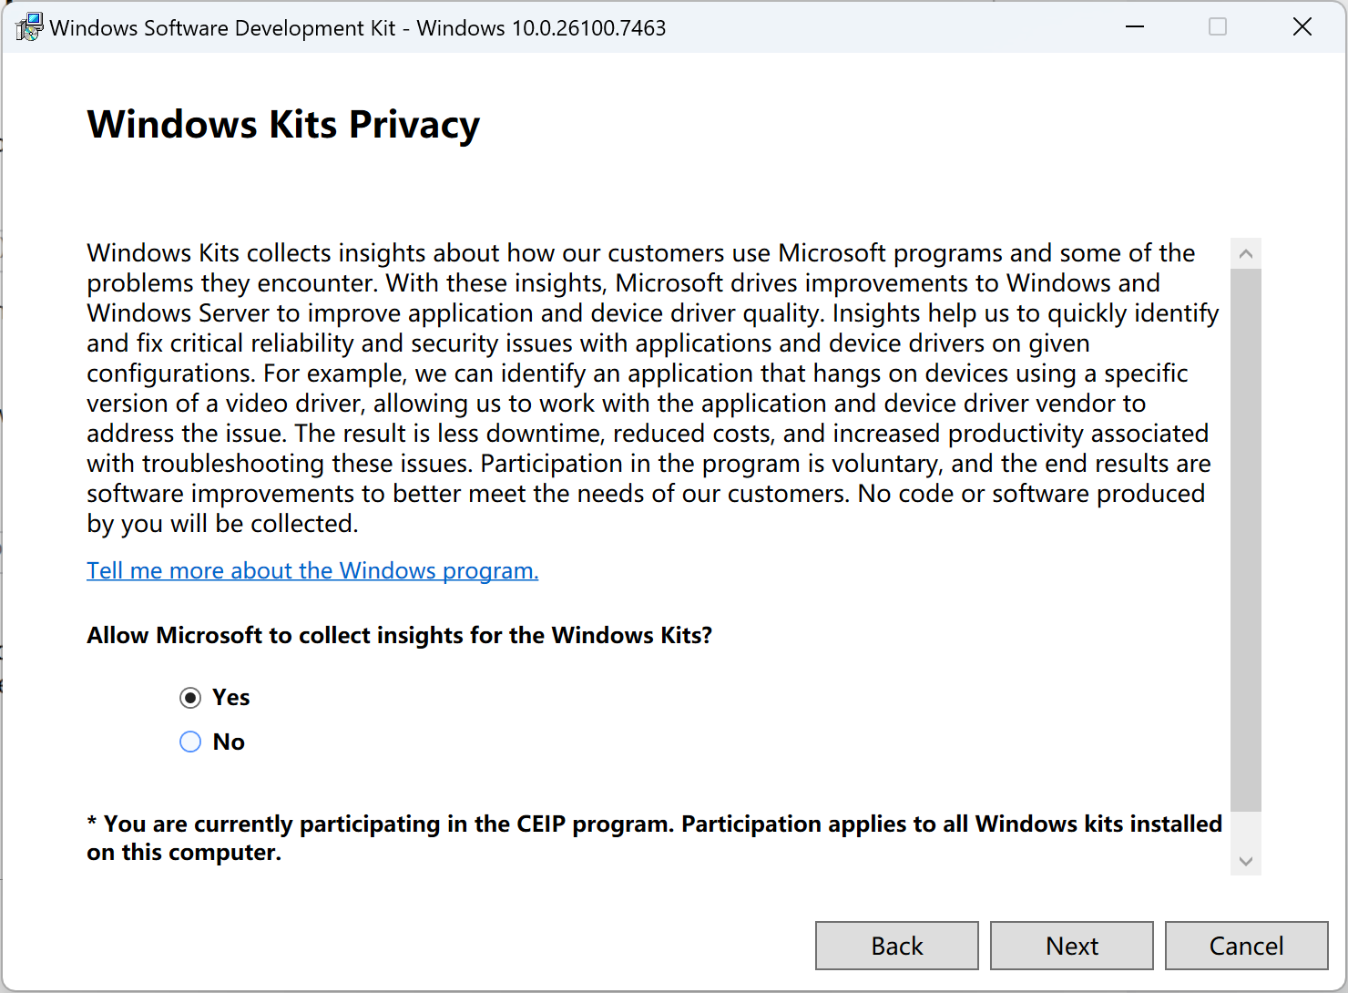Cancel the Windows SDK installation
This screenshot has width=1348, height=993.
coord(1246,946)
